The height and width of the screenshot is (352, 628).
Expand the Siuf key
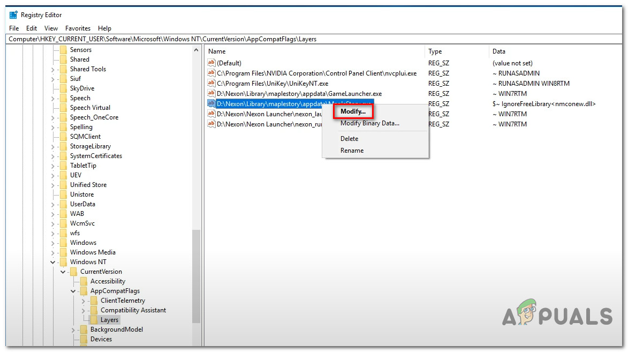[53, 79]
